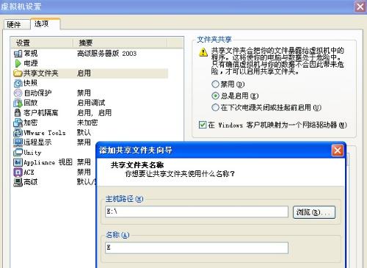Click the 浏览 browse button

314,212
